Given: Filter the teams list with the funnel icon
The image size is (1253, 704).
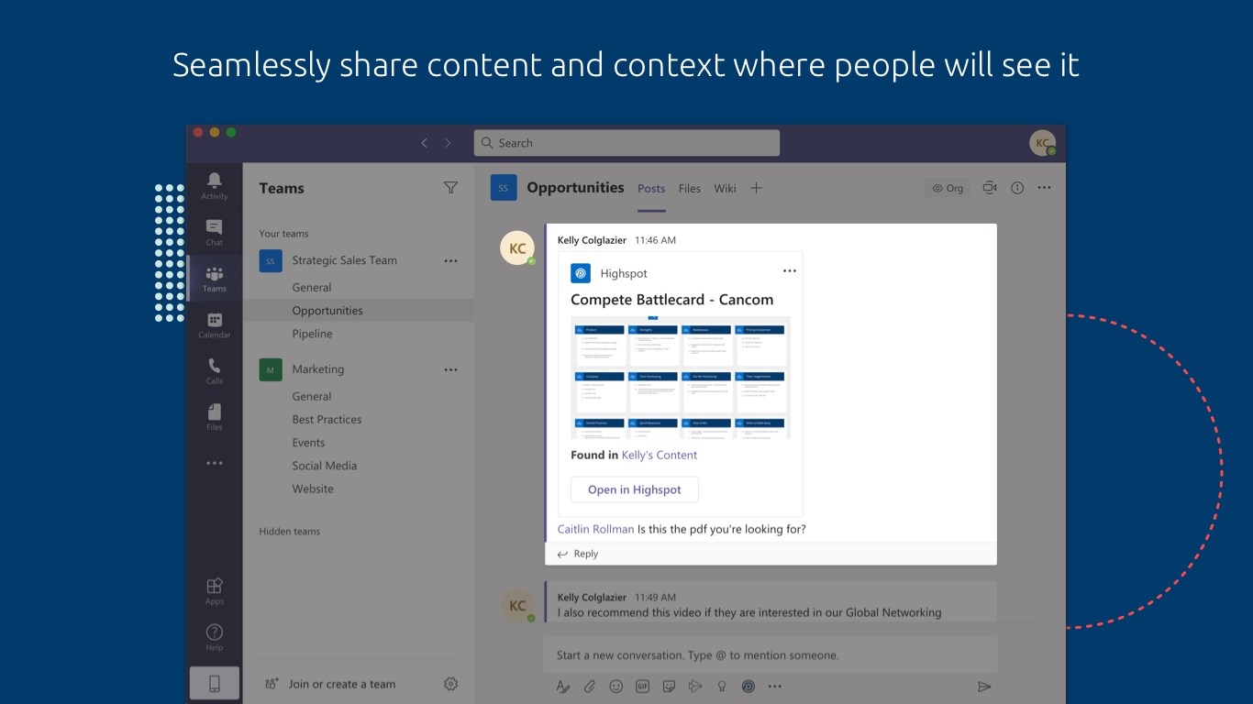Looking at the screenshot, I should coord(450,187).
